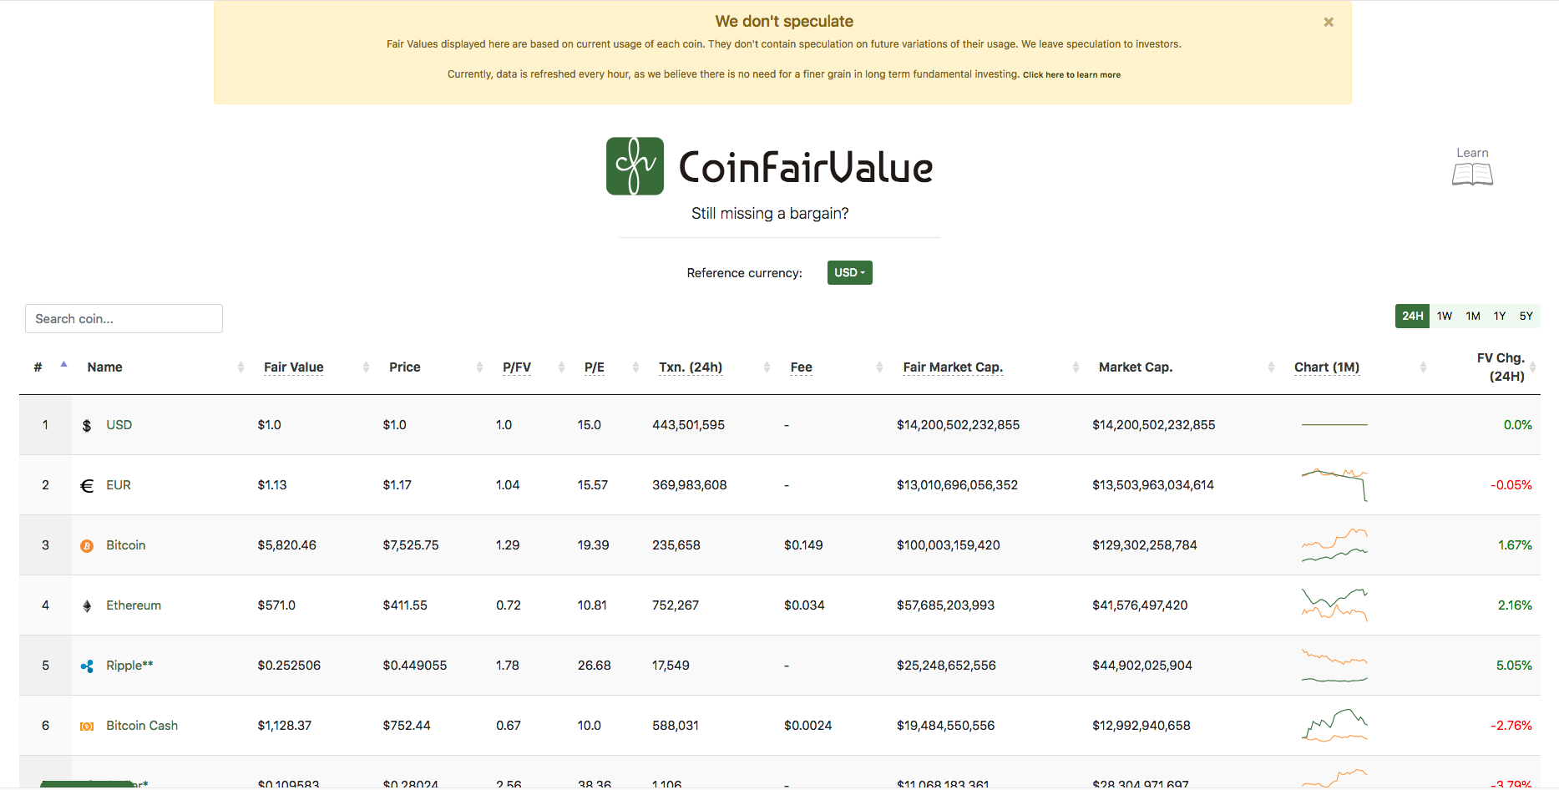Click Ripple's market cap $44,902,025,904
The image size is (1559, 790).
(1142, 666)
